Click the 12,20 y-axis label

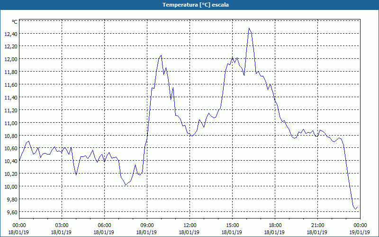[x=11, y=46]
